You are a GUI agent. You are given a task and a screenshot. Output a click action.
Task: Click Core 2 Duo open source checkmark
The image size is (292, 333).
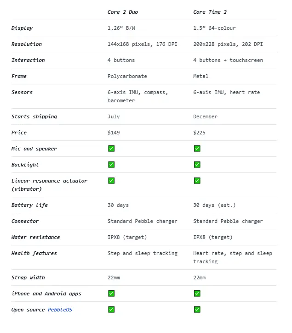111,310
